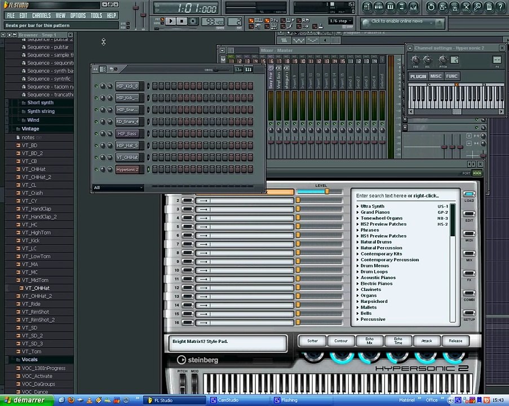This screenshot has height=406, width=509.
Task: Open the Windows démarrer start button
Action: (x=26, y=400)
